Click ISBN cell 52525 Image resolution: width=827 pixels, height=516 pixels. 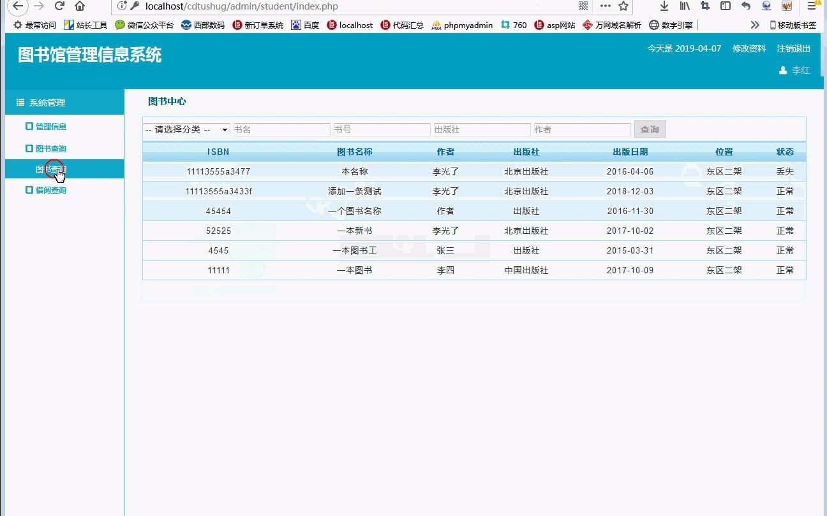point(218,231)
